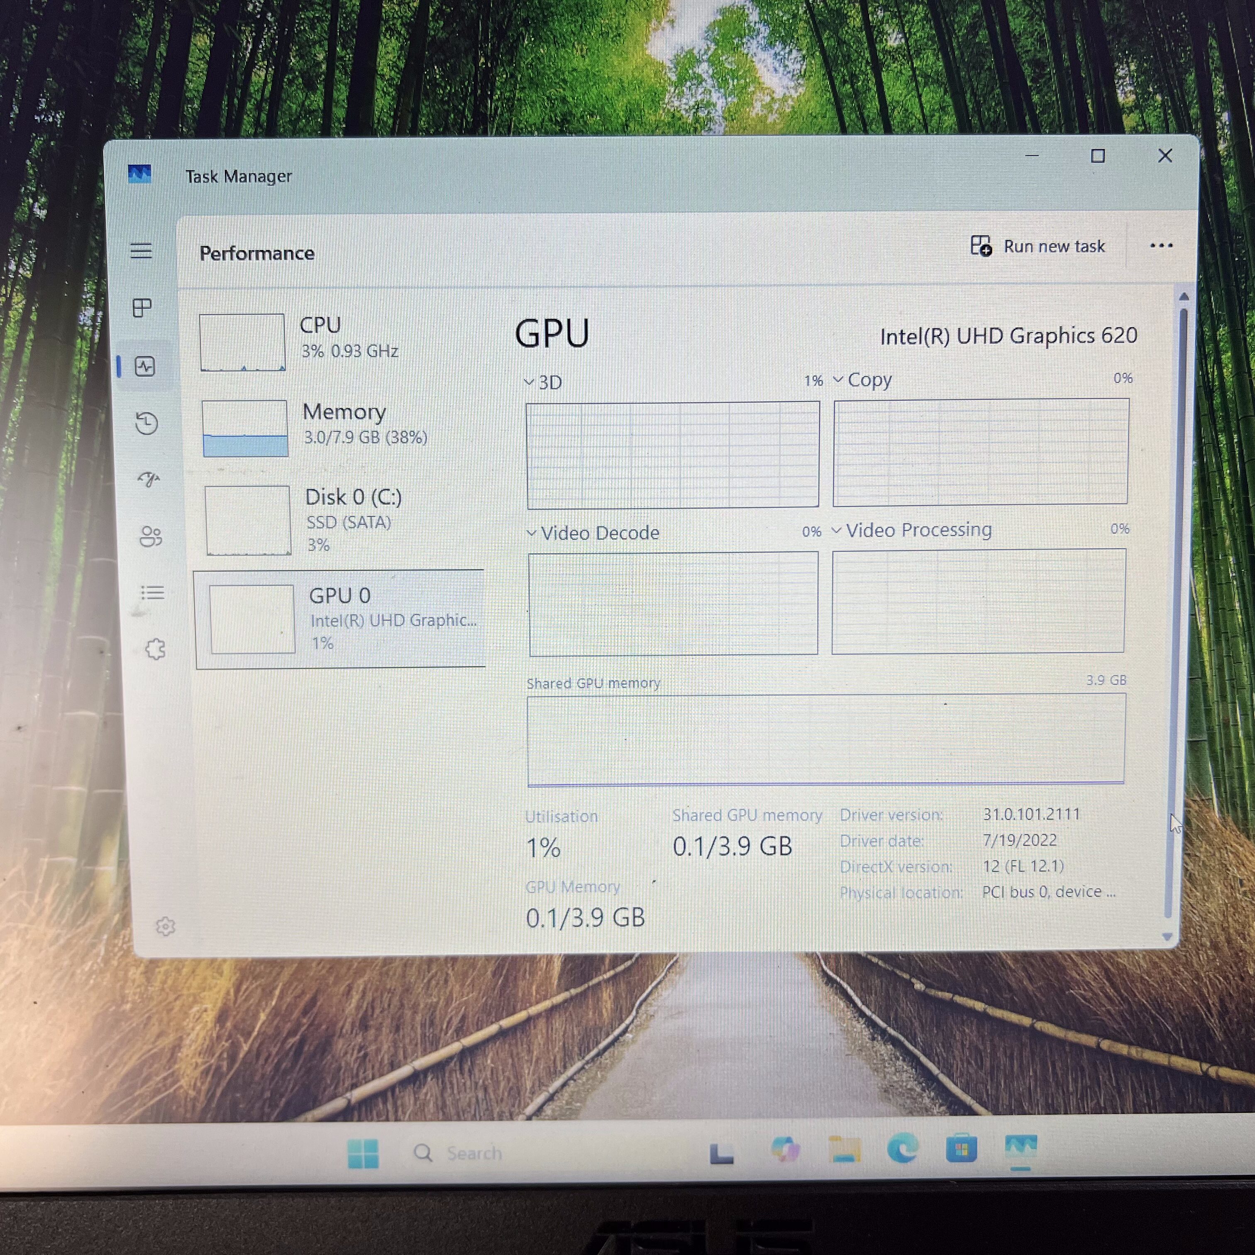Image resolution: width=1255 pixels, height=1255 pixels.
Task: Click the Utilisation label
Action: [x=561, y=816]
